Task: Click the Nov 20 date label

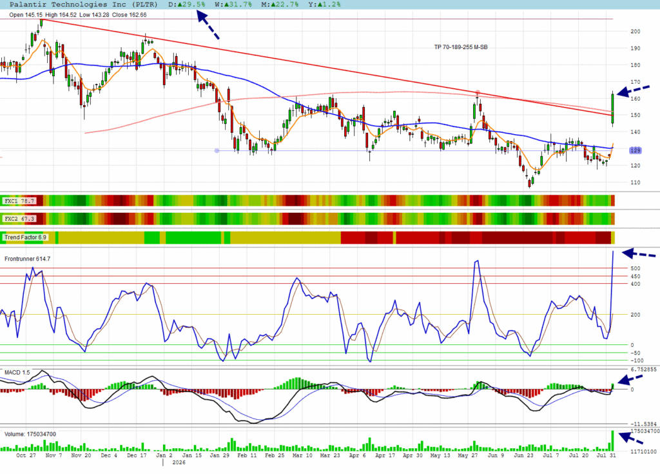Action: point(81,455)
